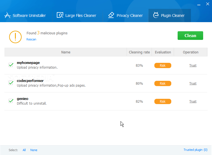Click the Large Files Cleaner magnifier icon
212x155 pixels.
(x=60, y=15)
